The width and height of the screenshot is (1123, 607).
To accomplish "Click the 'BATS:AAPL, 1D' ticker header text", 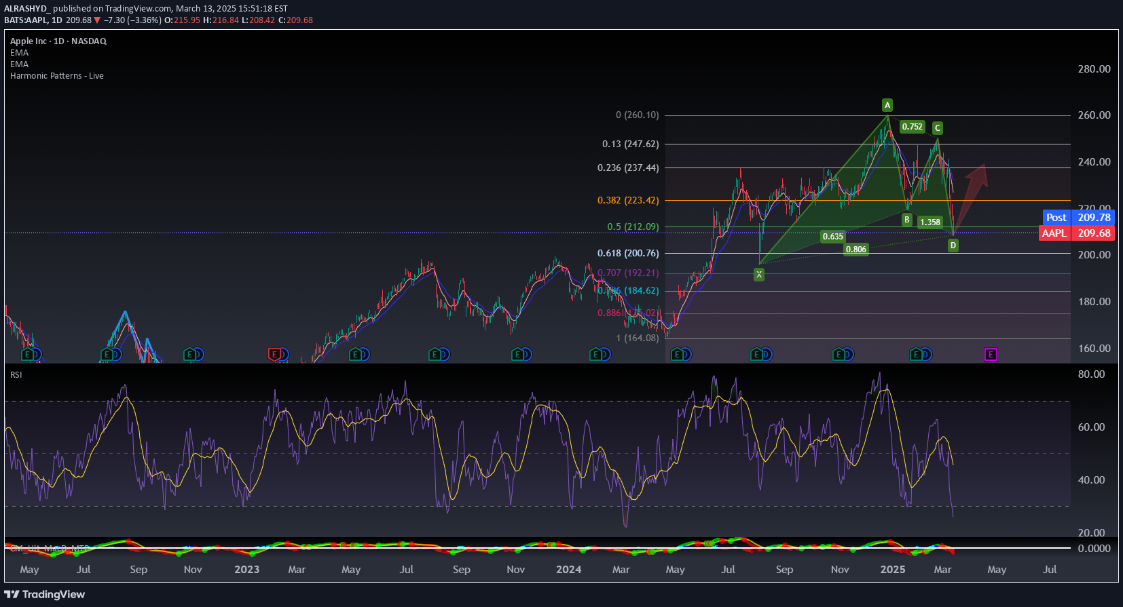I will (x=33, y=20).
